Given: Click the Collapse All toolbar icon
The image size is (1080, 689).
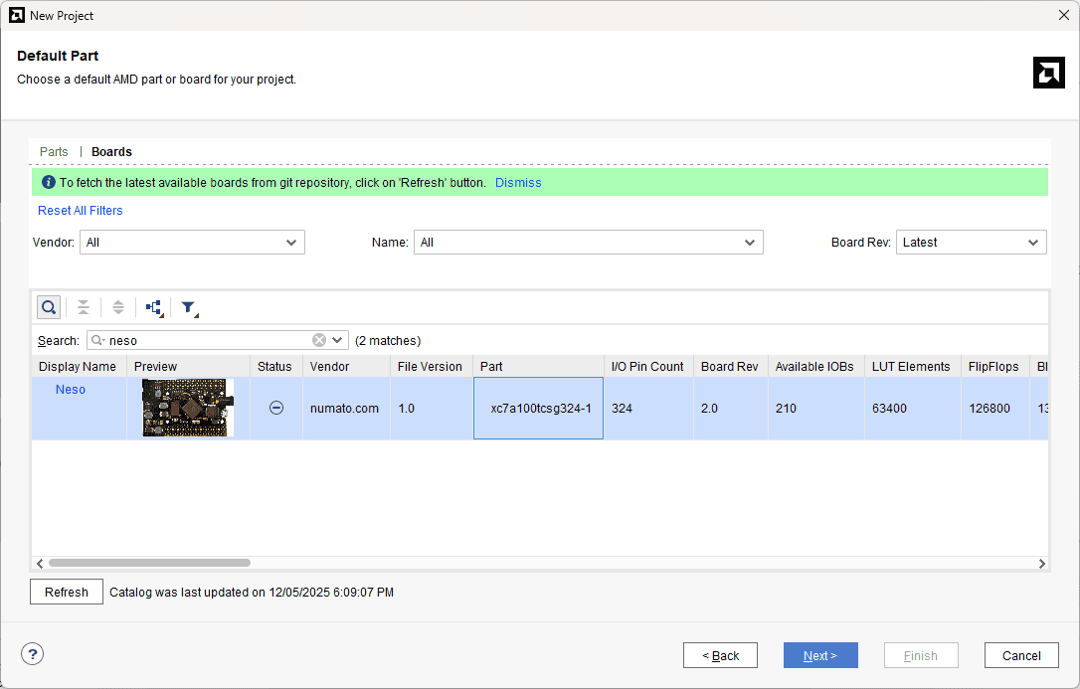Looking at the screenshot, I should (x=84, y=307).
